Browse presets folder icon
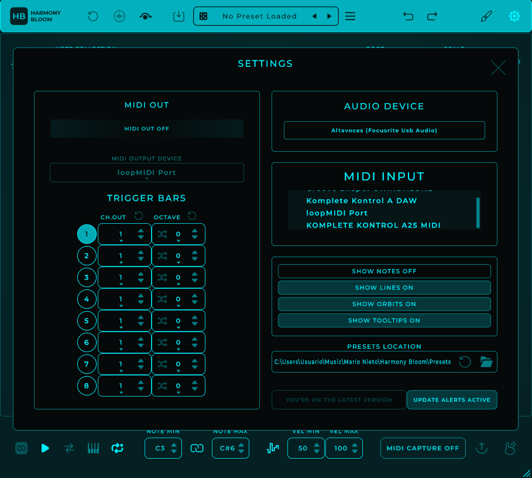This screenshot has width=532, height=478. pos(486,361)
